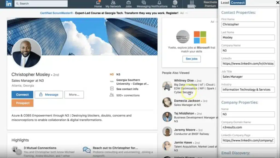Click Reactivate Premium link
The height and width of the screenshot is (158, 280).
(210, 4)
